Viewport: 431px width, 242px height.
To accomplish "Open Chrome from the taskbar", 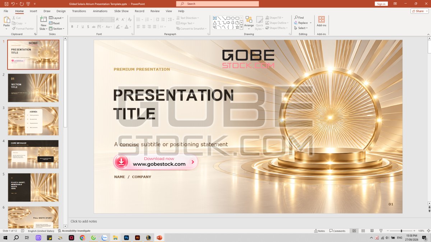I will (x=82, y=238).
